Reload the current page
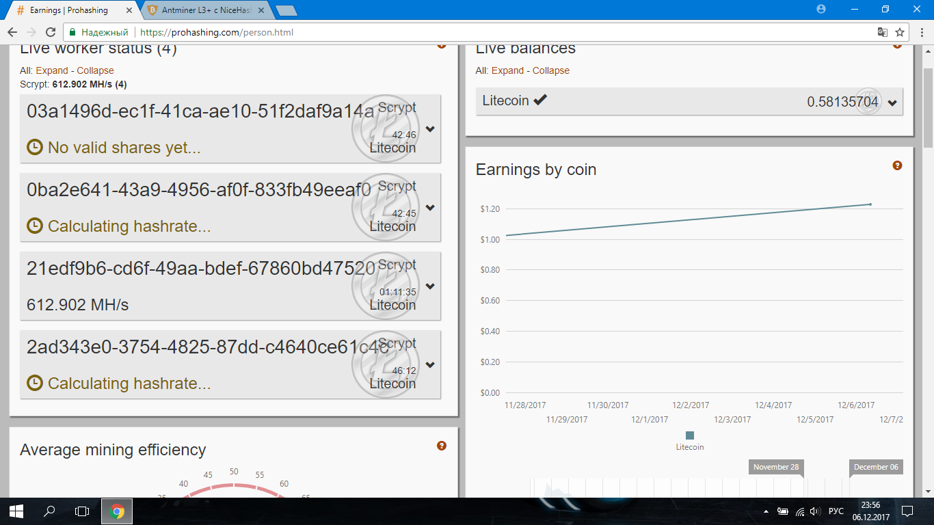Viewport: 934px width, 525px height. 50,32
